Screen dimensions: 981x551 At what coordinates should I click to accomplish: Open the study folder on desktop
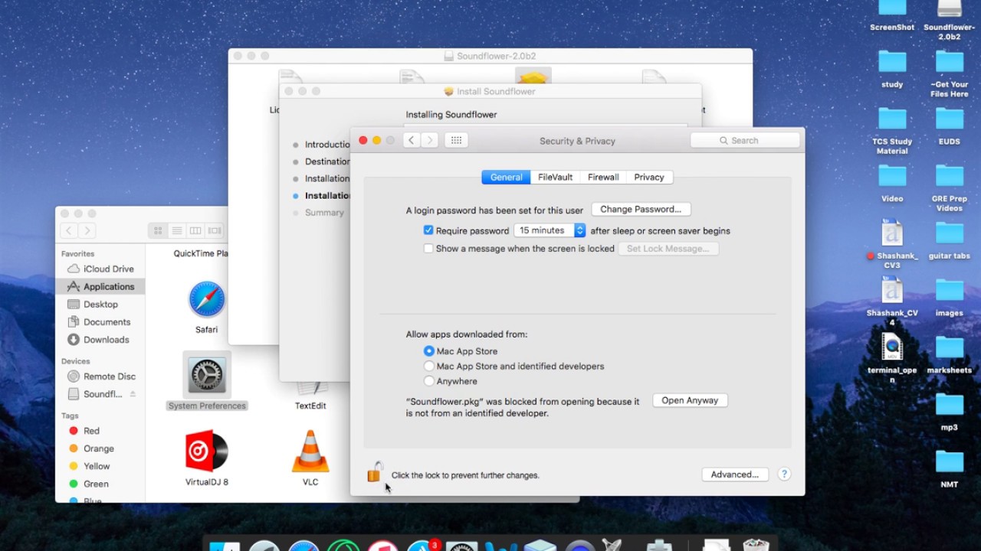click(892, 62)
